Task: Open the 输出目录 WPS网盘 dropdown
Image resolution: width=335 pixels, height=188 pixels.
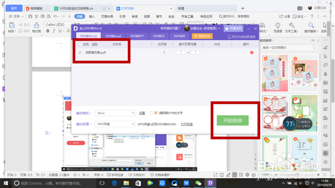Action: point(115,124)
